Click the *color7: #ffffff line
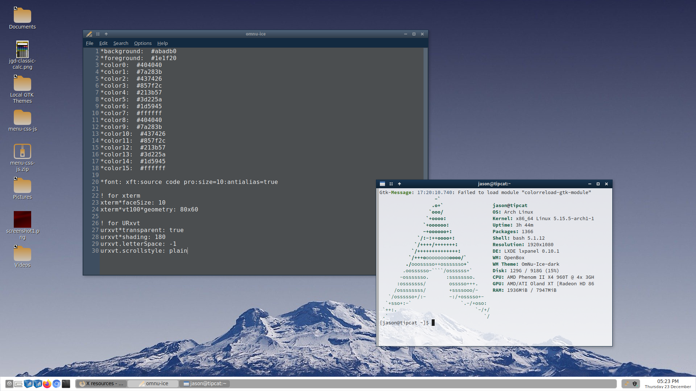 tap(131, 113)
